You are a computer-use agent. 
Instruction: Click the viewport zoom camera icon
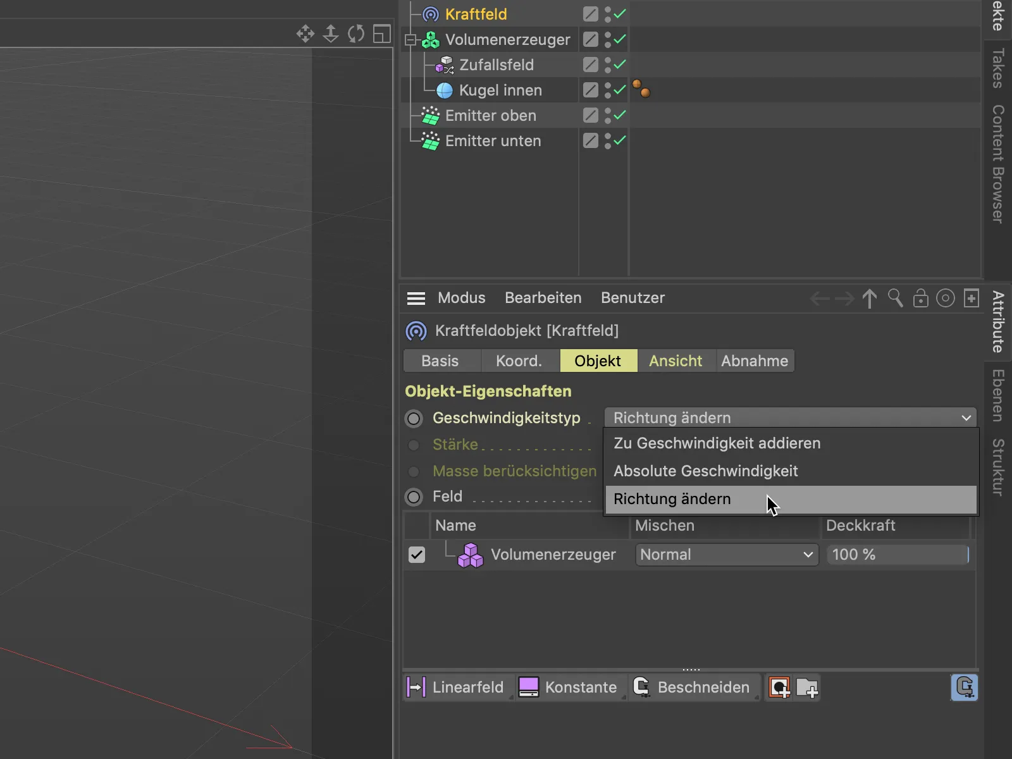click(331, 34)
